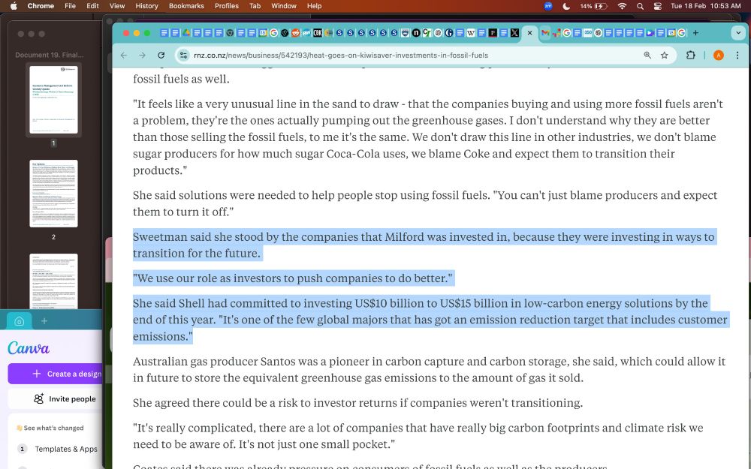Click the Invite people button in Canva
751x469 pixels.
(55, 398)
